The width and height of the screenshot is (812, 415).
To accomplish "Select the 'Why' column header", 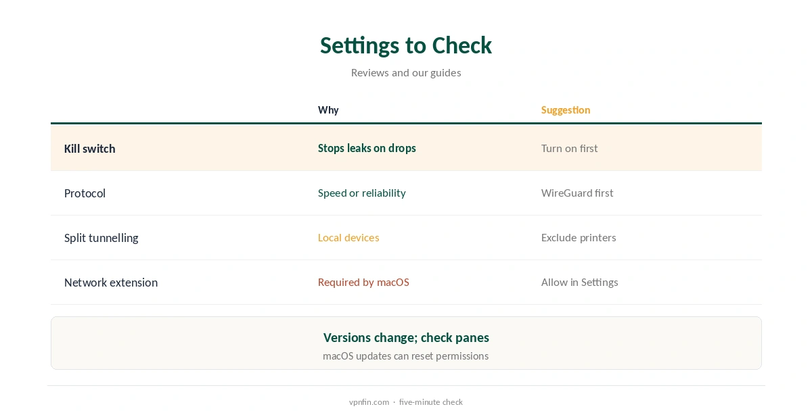I will click(328, 110).
